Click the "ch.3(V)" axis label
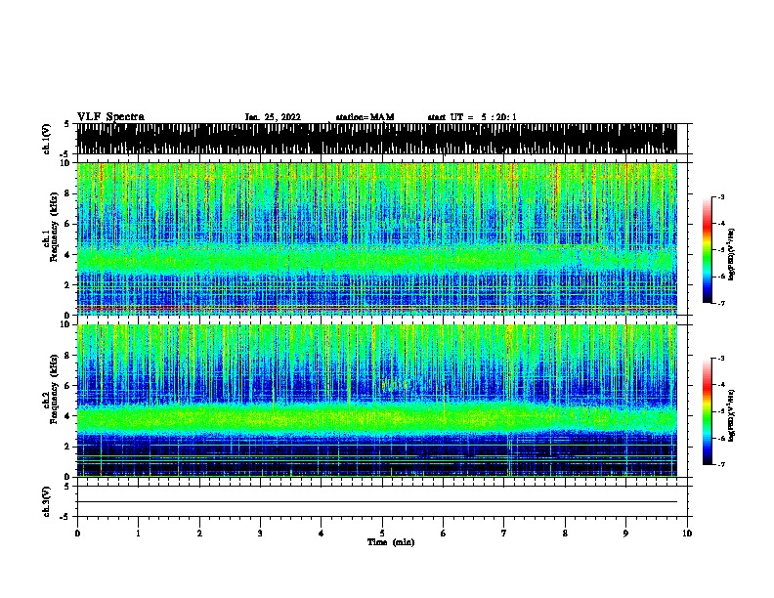774x598 pixels. [x=47, y=501]
